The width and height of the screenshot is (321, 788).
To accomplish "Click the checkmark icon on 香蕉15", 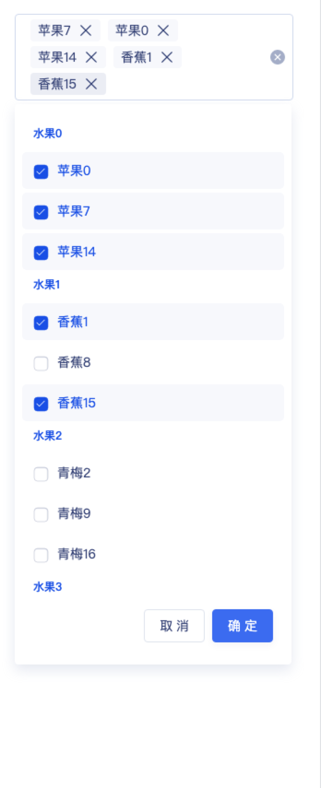I will point(41,403).
